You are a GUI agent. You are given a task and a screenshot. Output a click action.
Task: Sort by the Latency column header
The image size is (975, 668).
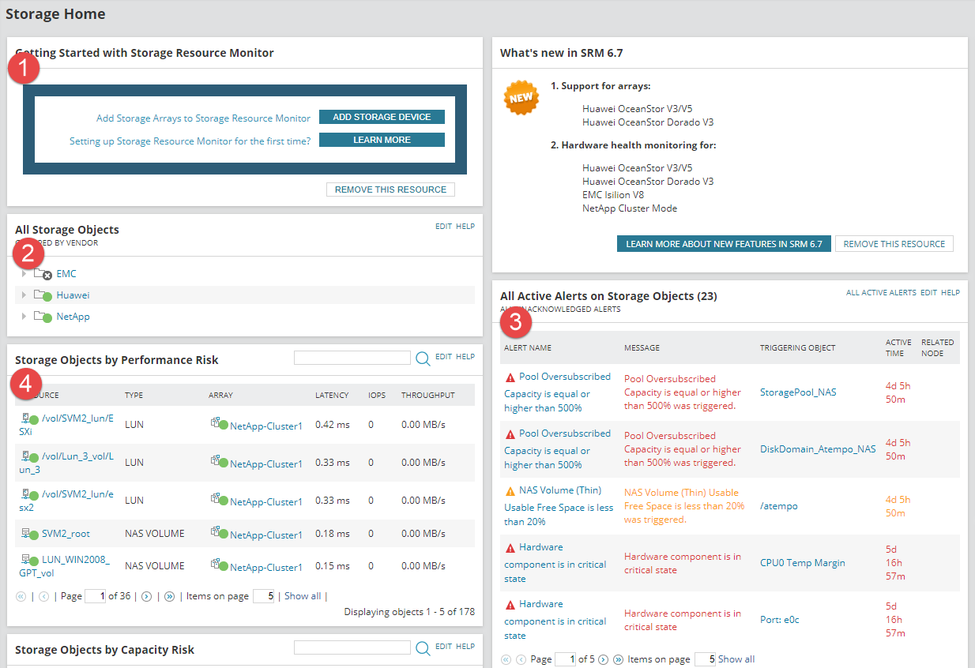(x=332, y=395)
